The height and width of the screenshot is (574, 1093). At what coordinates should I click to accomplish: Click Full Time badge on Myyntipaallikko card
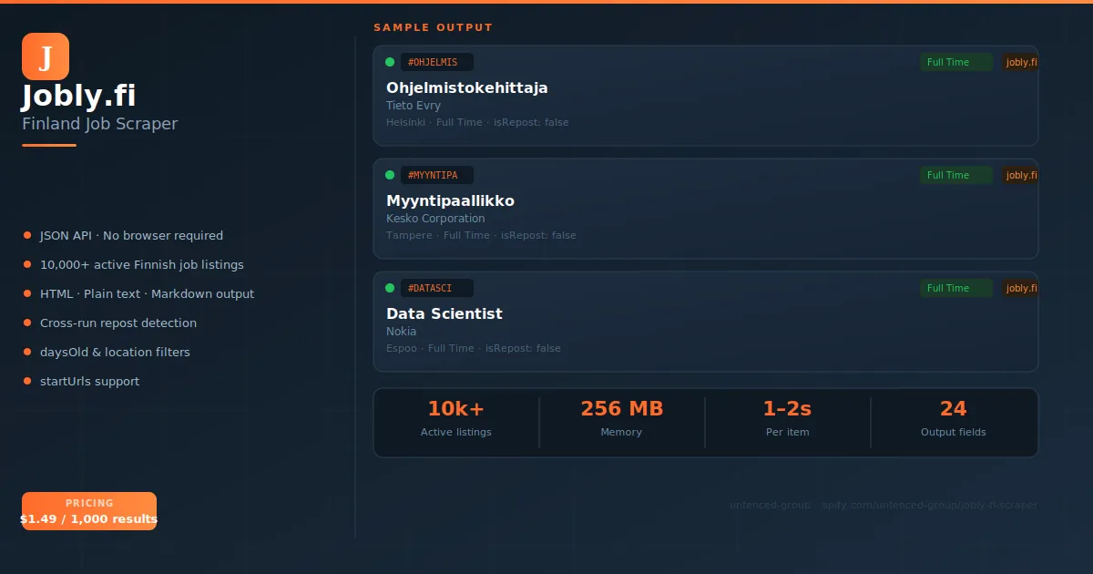tap(956, 175)
